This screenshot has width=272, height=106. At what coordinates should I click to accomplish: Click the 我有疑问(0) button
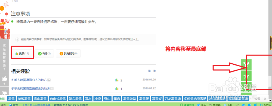click(68, 54)
